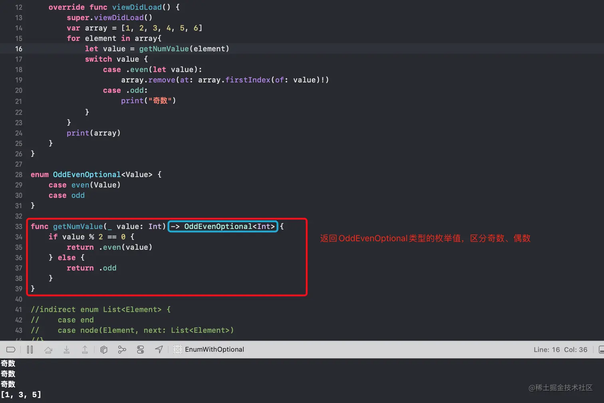Click 'case .odd:' in switch statement

(x=125, y=90)
